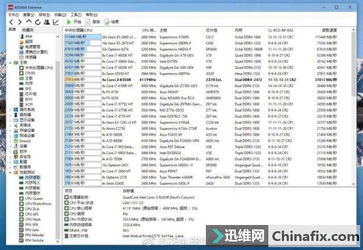Expand the 显示设备 tree node
This screenshot has width=363, height=250.
(10, 120)
